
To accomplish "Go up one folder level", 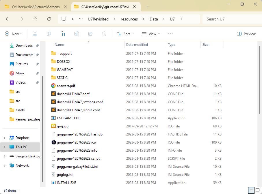I will (x=35, y=19).
